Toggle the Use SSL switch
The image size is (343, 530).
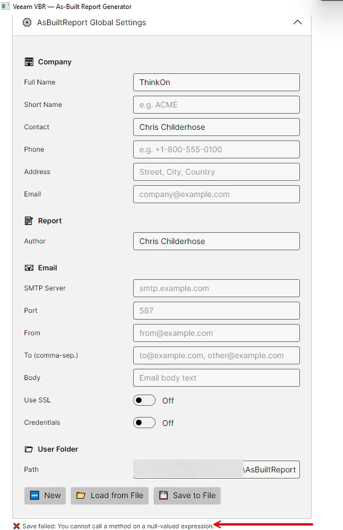point(144,400)
